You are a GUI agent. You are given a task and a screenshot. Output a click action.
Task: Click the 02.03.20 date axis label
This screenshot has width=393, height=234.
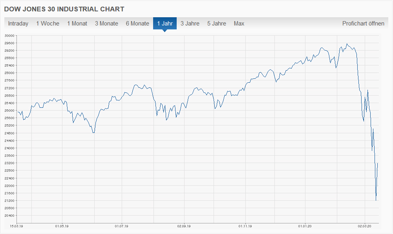coord(365,226)
